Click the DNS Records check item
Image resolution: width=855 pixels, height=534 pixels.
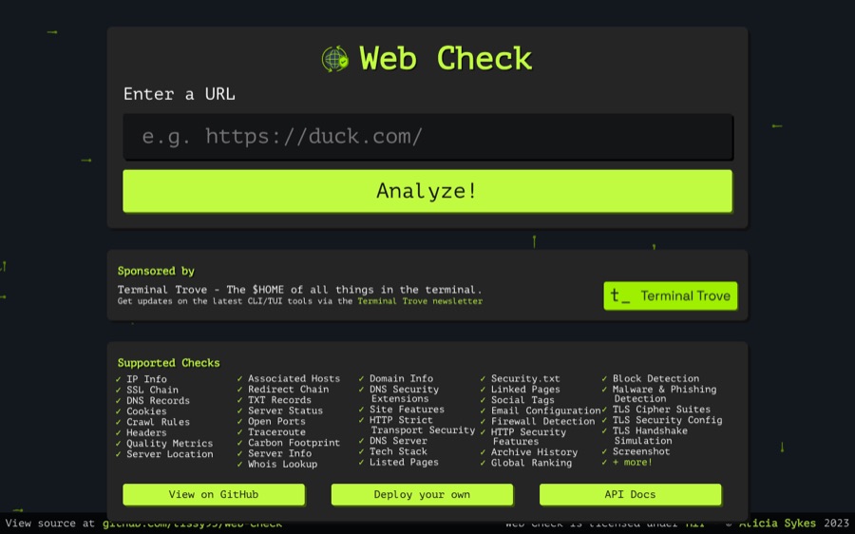(158, 400)
